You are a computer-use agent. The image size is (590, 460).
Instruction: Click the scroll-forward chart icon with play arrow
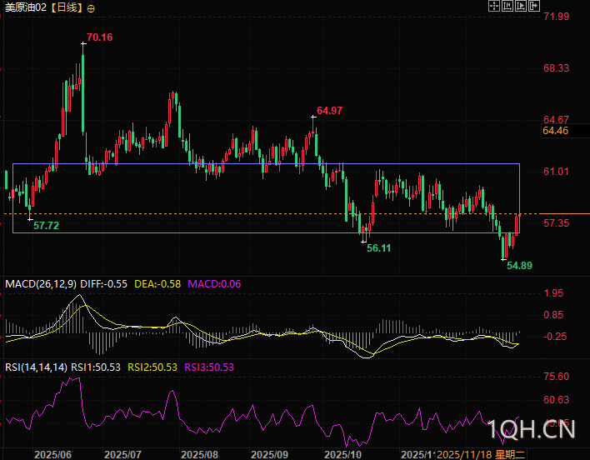pos(522,7)
